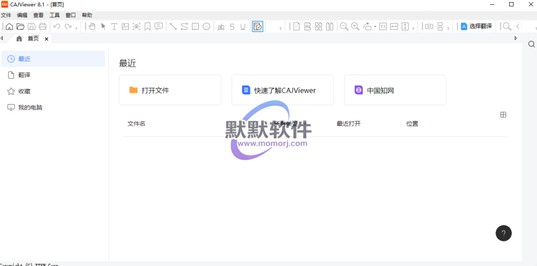
Task: Select the rectangle drawing tool
Action: (195, 26)
